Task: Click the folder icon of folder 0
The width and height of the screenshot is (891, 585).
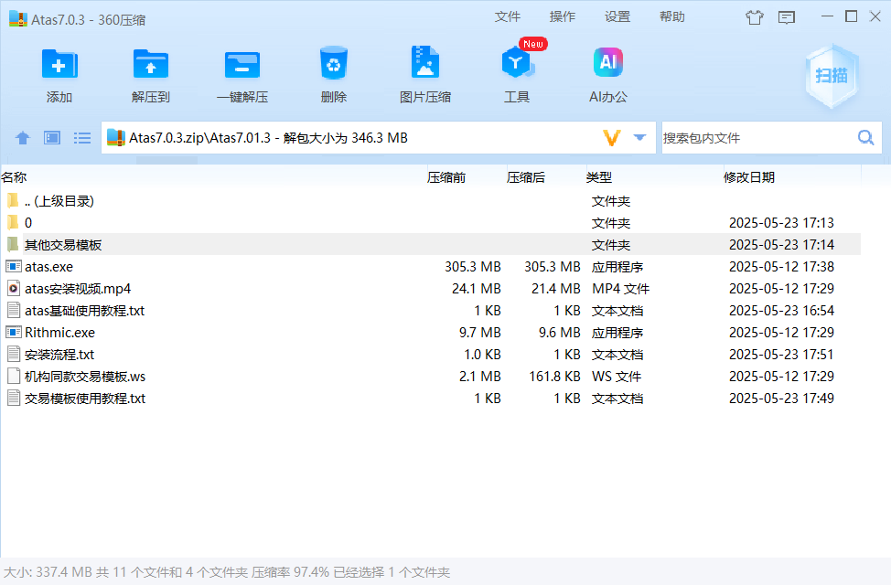Action: [x=13, y=223]
